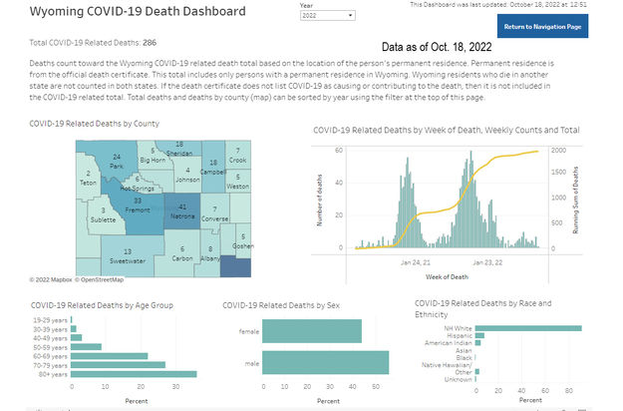Click the tallest weekly deaths bar peak

[x=471, y=199]
